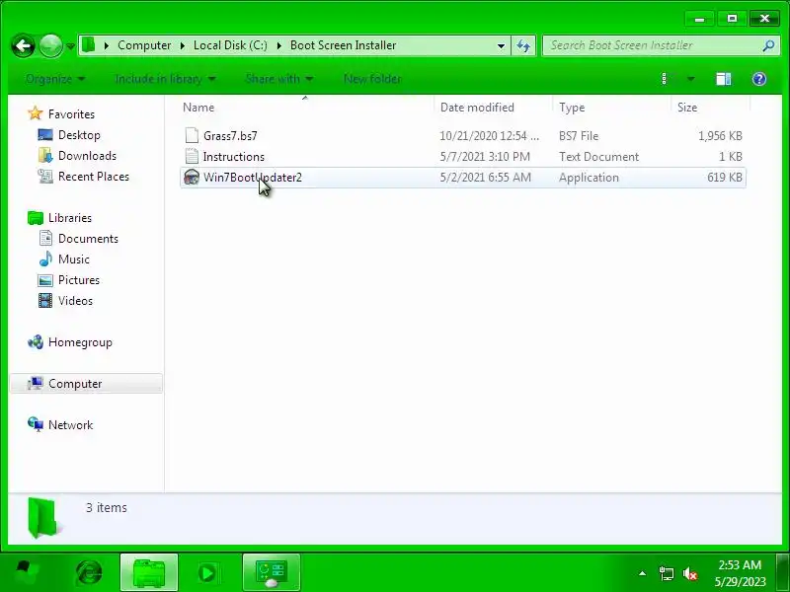Screen dimensions: 790x592
Task: Launch Internet Explorer from the taskbar
Action: click(89, 572)
